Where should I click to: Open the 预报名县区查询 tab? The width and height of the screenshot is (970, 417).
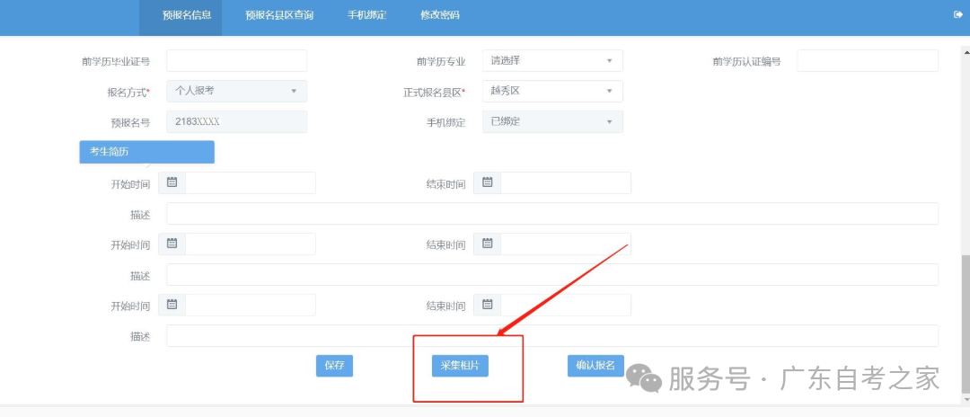point(279,15)
